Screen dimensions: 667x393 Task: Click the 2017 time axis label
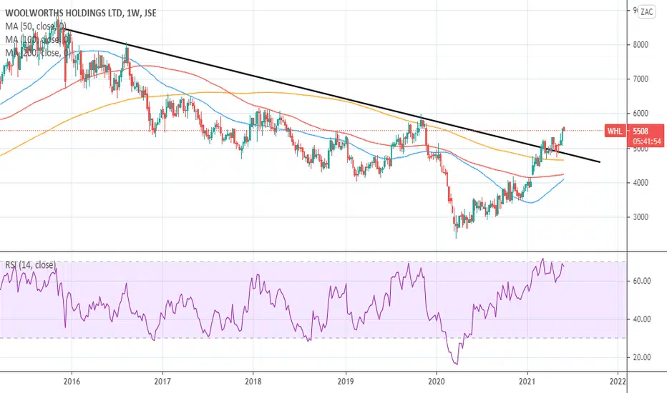coord(162,382)
